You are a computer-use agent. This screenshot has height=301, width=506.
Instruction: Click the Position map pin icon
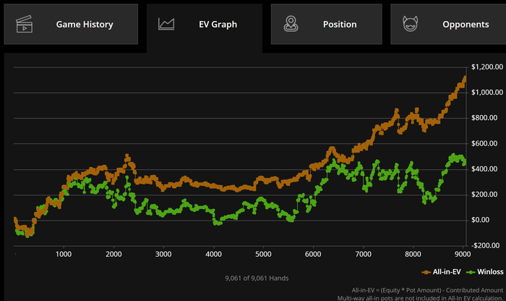[290, 24]
